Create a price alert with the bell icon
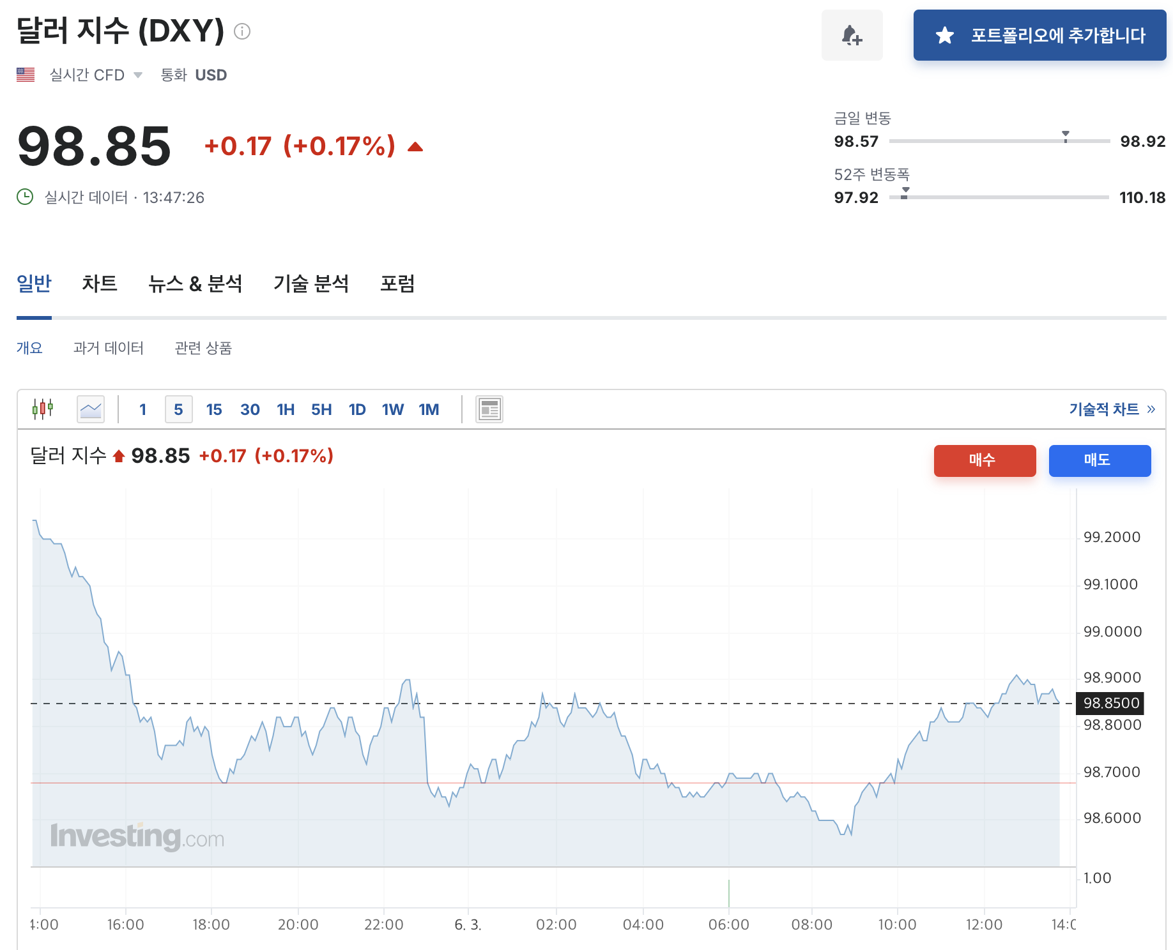This screenshot has width=1173, height=950. [x=852, y=35]
